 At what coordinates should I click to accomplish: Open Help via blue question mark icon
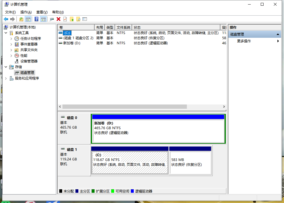click(x=36, y=19)
